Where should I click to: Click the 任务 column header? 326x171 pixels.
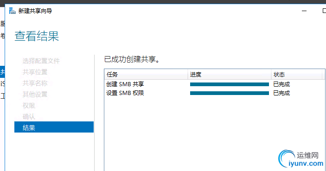[146, 75]
